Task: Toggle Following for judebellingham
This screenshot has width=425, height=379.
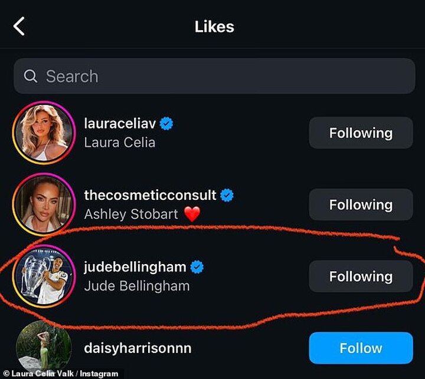Action: click(x=361, y=276)
